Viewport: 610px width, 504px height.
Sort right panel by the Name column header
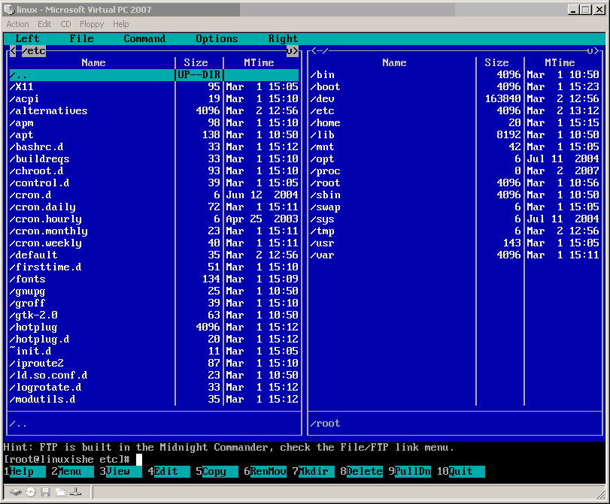(394, 62)
